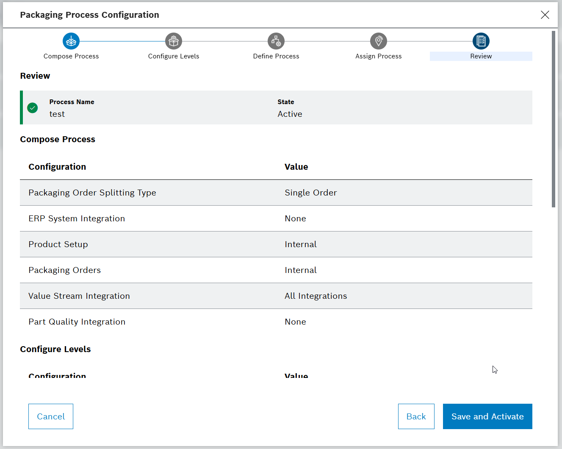Select the Configure Levels step label
This screenshot has height=449, width=562.
[174, 56]
